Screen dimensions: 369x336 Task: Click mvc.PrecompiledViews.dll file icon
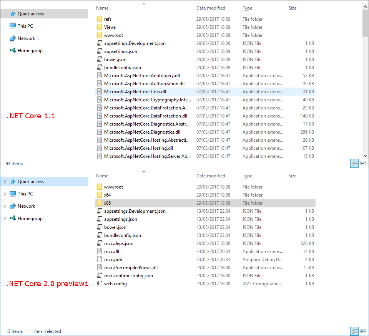(x=100, y=267)
